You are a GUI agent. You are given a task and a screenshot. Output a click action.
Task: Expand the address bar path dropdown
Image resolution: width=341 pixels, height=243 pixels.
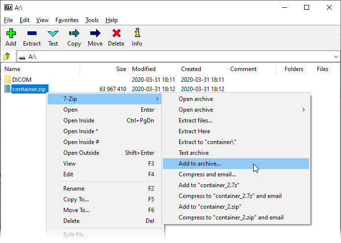tap(336, 57)
